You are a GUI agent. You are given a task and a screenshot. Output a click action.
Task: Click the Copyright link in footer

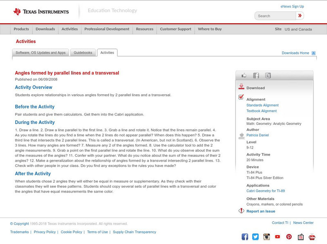point(19,224)
